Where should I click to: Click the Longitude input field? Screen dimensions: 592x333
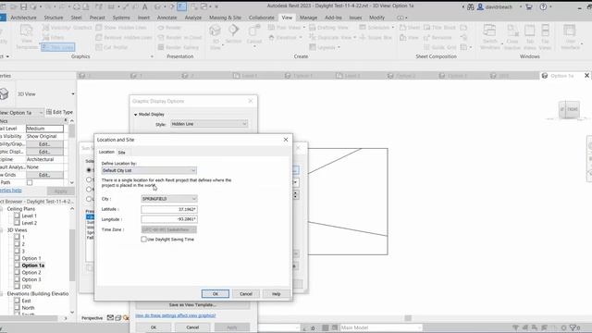tap(169, 219)
